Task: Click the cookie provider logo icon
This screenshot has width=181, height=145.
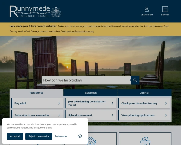Action: 80,136
